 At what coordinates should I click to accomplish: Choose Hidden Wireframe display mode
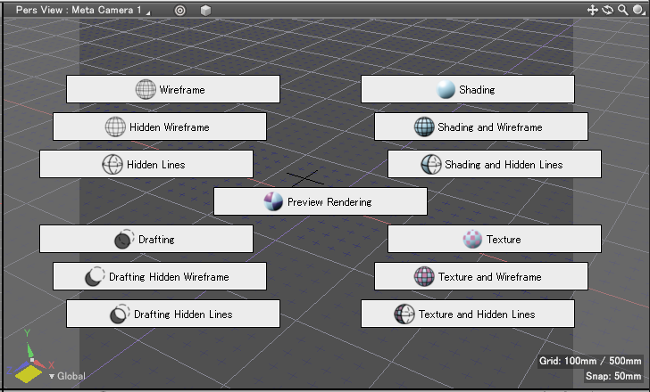click(x=160, y=127)
